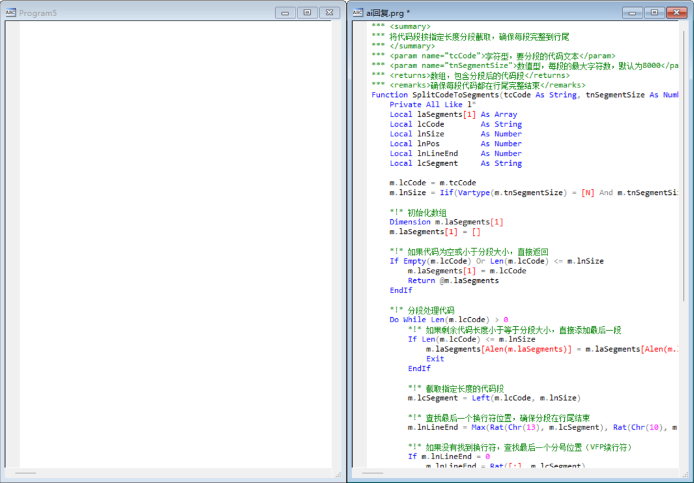Image resolution: width=694 pixels, height=483 pixels.
Task: Click the Local laSegments[1] As Array line
Action: (x=453, y=114)
